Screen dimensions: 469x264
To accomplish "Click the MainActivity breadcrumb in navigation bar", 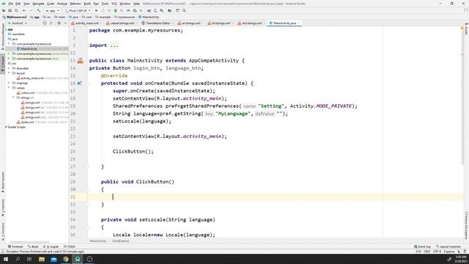I will coord(149,17).
